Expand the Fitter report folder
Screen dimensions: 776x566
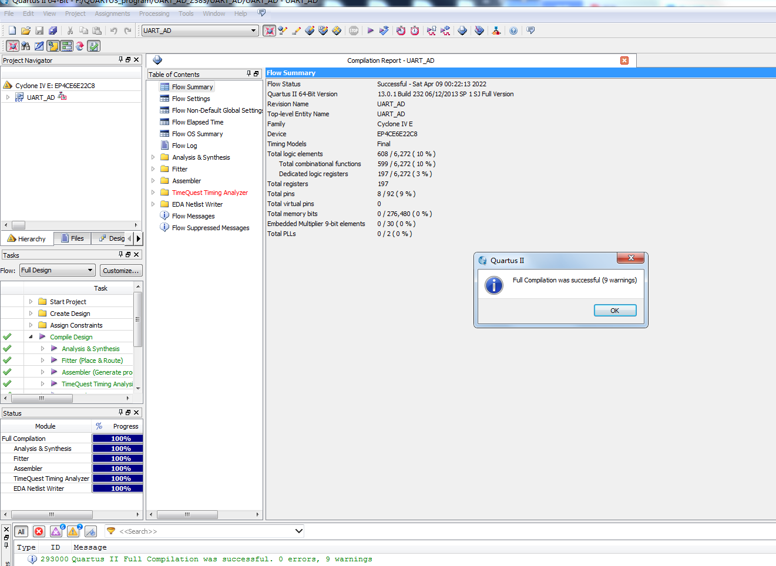153,169
